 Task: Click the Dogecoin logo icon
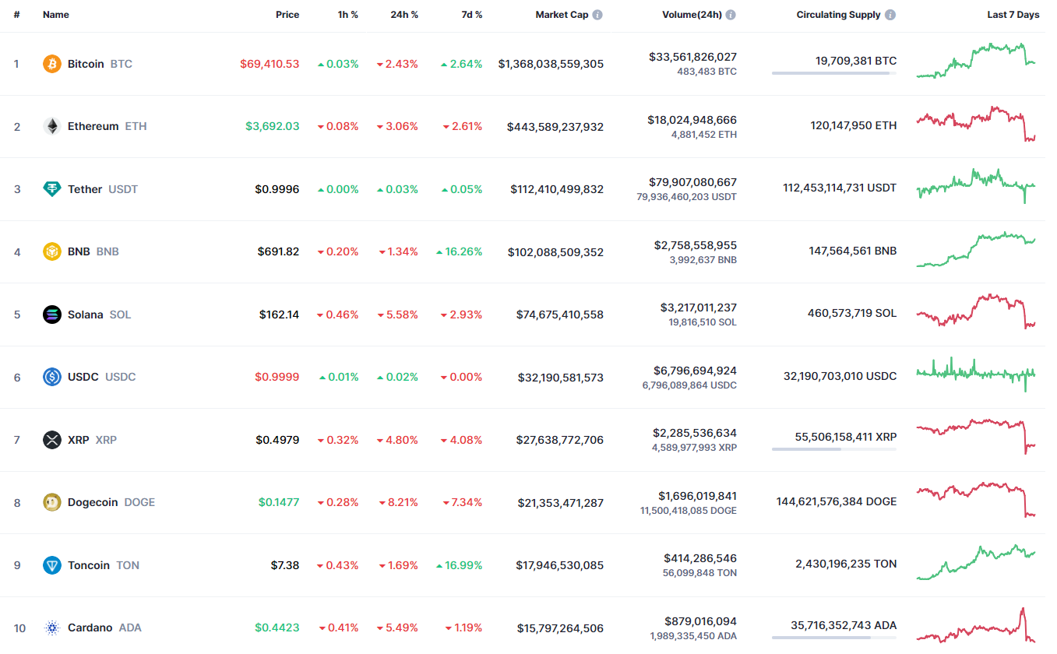52,502
